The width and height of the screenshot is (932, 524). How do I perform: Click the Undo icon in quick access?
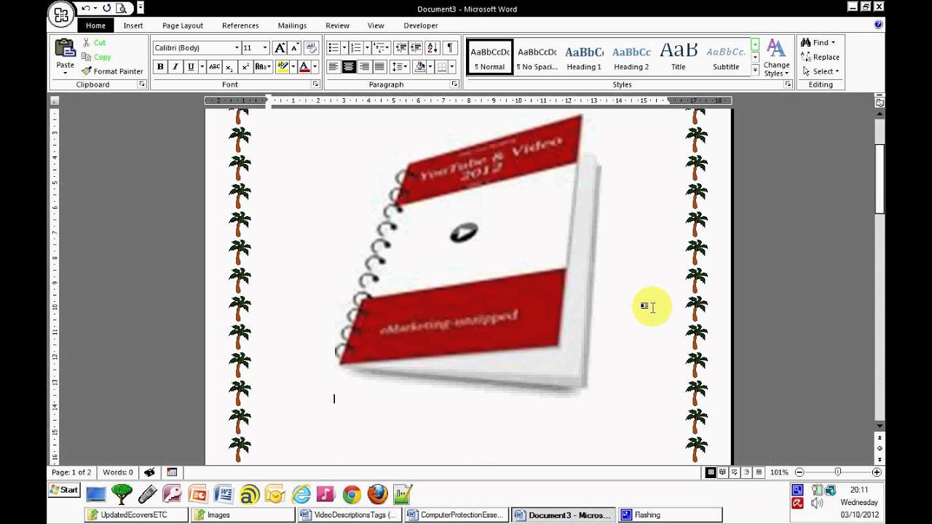85,9
